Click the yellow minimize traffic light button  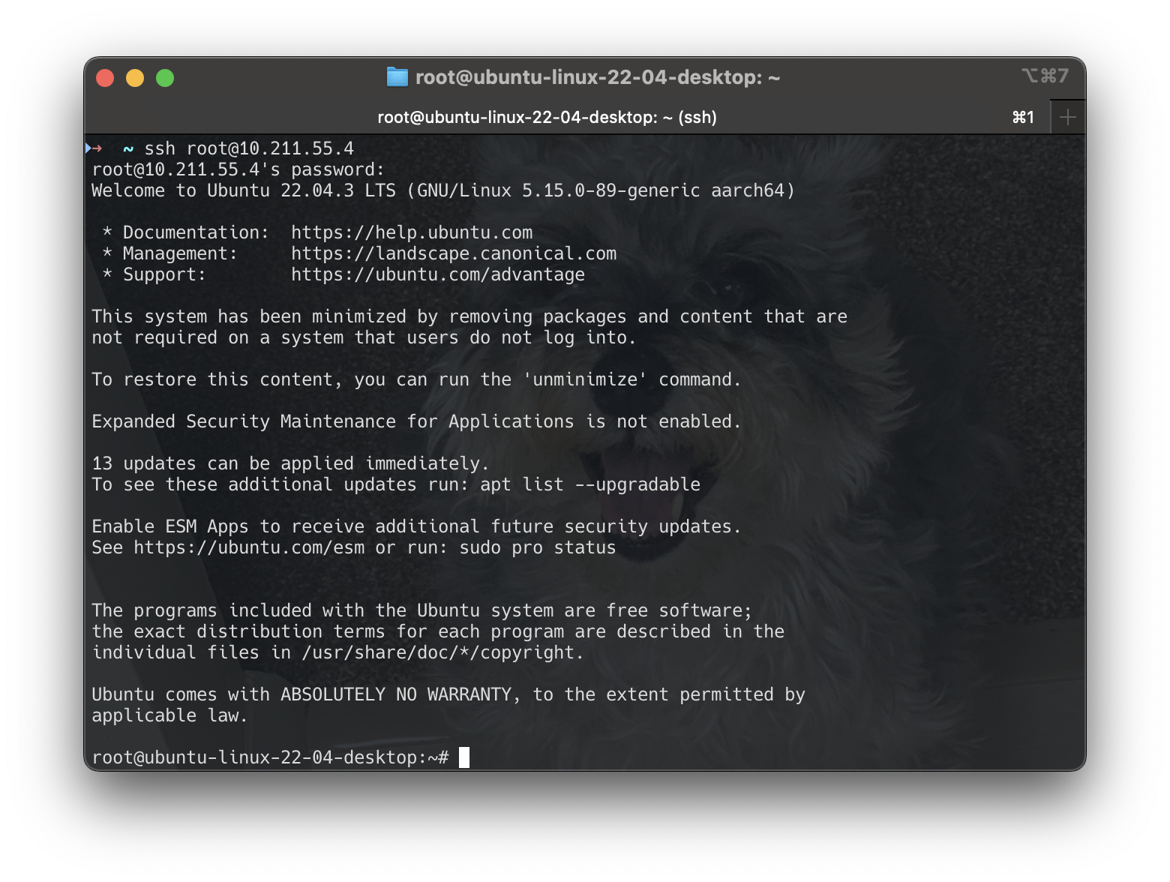click(135, 77)
